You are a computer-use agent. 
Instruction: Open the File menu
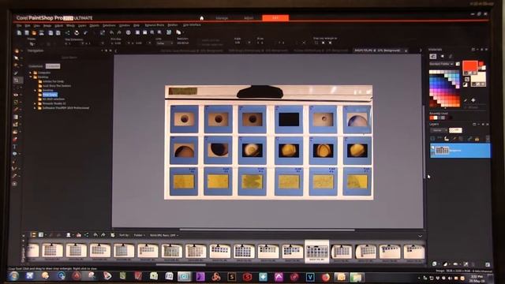pos(19,25)
